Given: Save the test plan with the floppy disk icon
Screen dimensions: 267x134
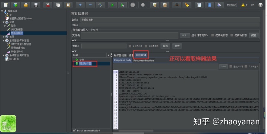Looking at the screenshot, I should tap(36, 5).
